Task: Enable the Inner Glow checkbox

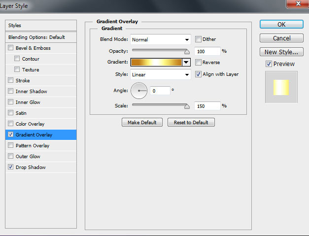Action: [11, 102]
